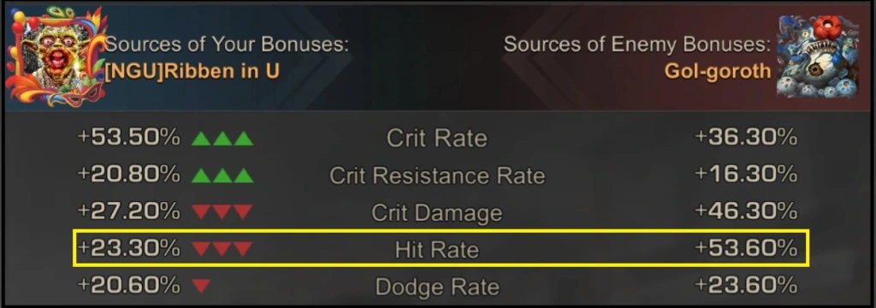Click the player avatar with carnival frame
Image resolution: width=876 pixels, height=308 pixels.
[x=56, y=57]
